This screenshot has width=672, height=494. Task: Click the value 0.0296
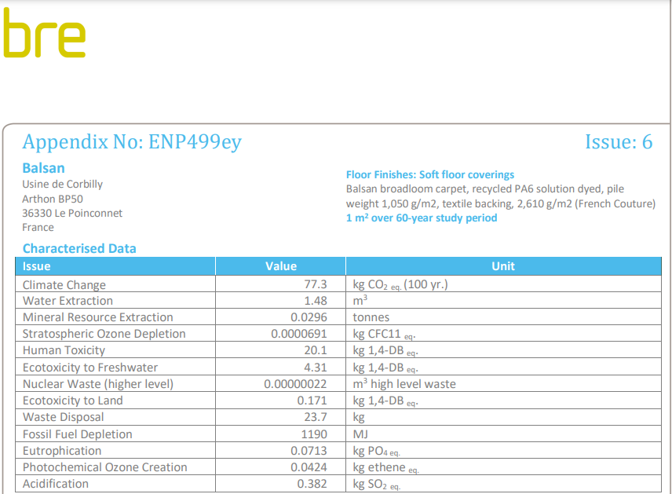tap(309, 317)
